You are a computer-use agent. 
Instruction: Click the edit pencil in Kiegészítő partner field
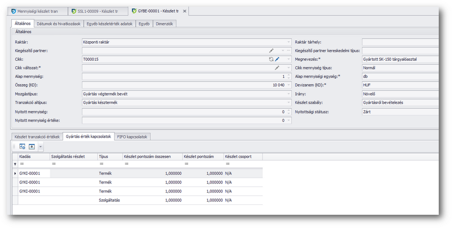pos(271,51)
